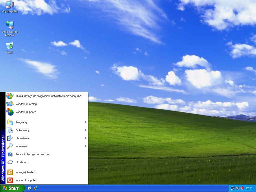Open Windows Catalog menu entry
The image size is (256, 192).
coord(47,104)
